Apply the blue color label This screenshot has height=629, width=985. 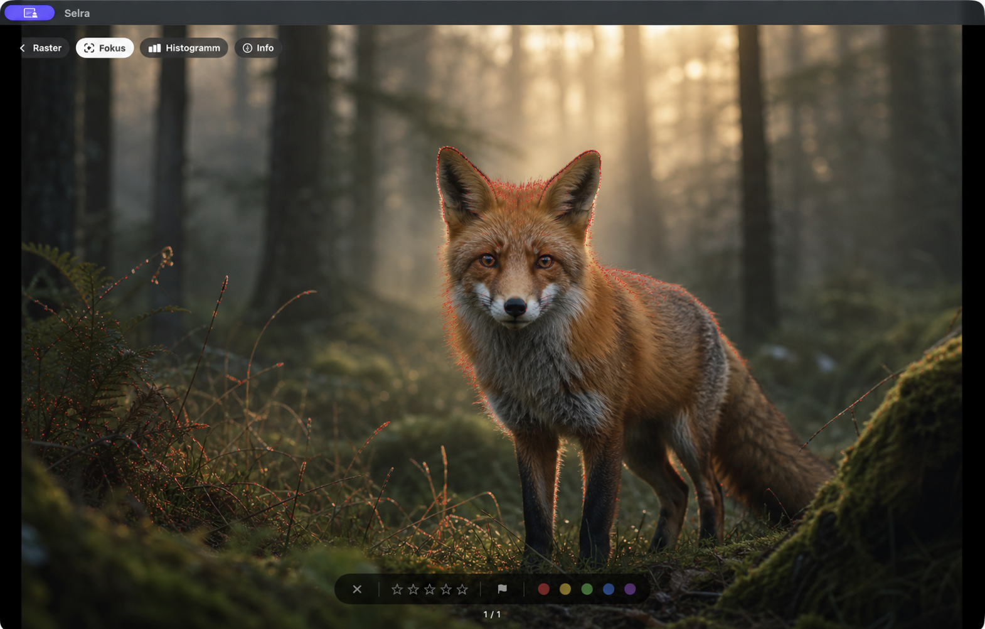(609, 589)
